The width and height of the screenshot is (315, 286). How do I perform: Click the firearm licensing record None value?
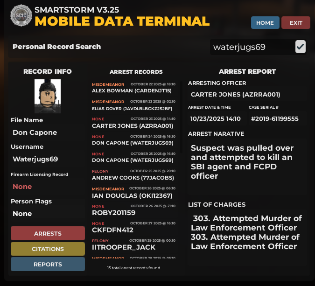point(22,187)
